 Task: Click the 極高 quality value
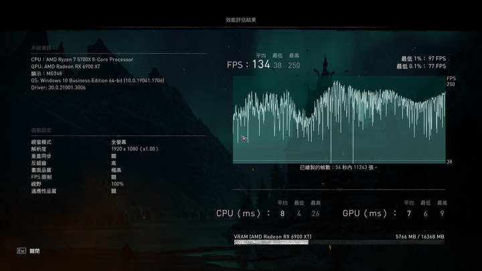pyautogui.click(x=116, y=170)
